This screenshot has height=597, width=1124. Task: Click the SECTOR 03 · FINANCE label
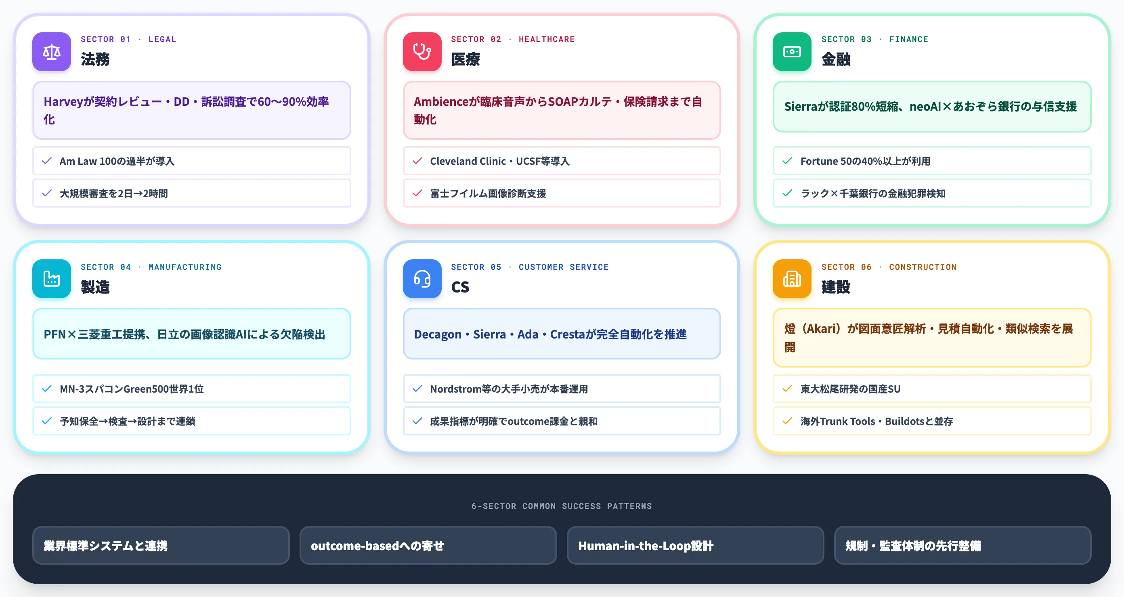875,39
